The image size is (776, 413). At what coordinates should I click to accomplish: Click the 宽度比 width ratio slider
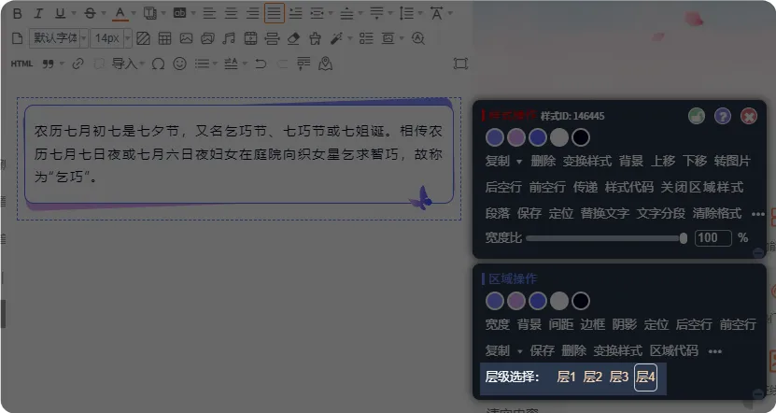click(607, 238)
